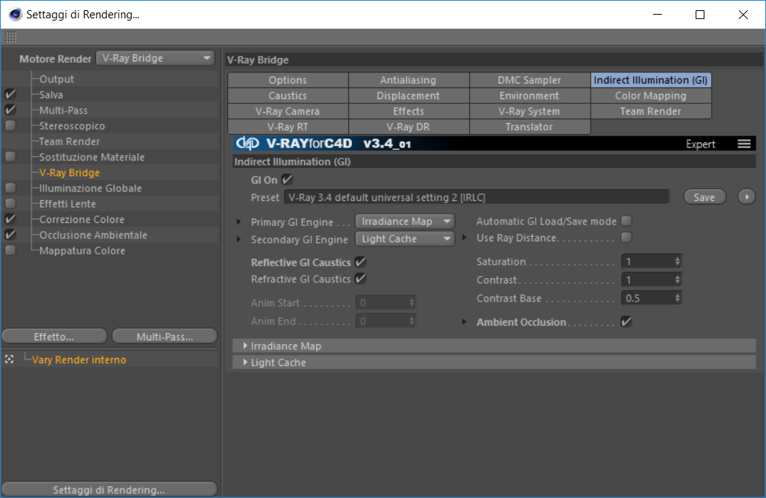Image resolution: width=766 pixels, height=498 pixels.
Task: Open the V-Ray Camera tab
Action: pos(288,111)
